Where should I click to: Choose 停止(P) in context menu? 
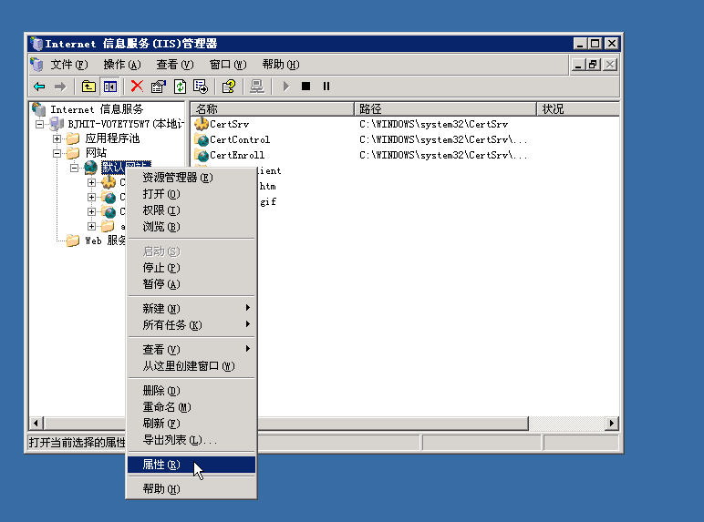192,268
